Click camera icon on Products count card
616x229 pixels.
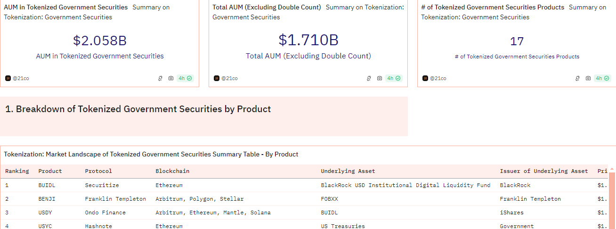click(x=588, y=78)
